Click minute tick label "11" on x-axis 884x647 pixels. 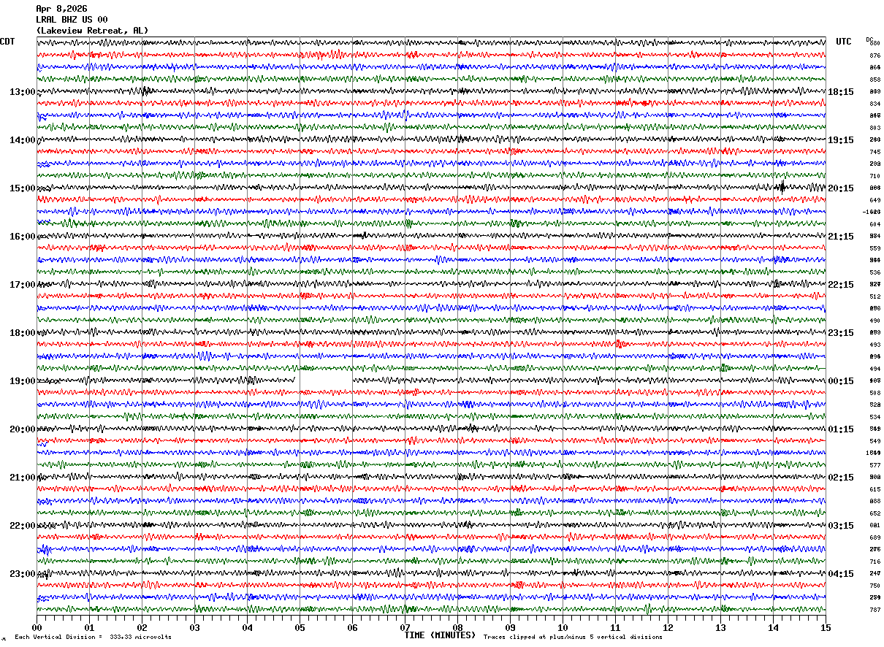pos(615,627)
